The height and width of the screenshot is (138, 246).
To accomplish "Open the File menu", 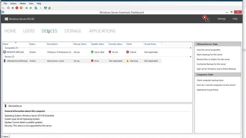I will pyautogui.click(x=5, y=3).
